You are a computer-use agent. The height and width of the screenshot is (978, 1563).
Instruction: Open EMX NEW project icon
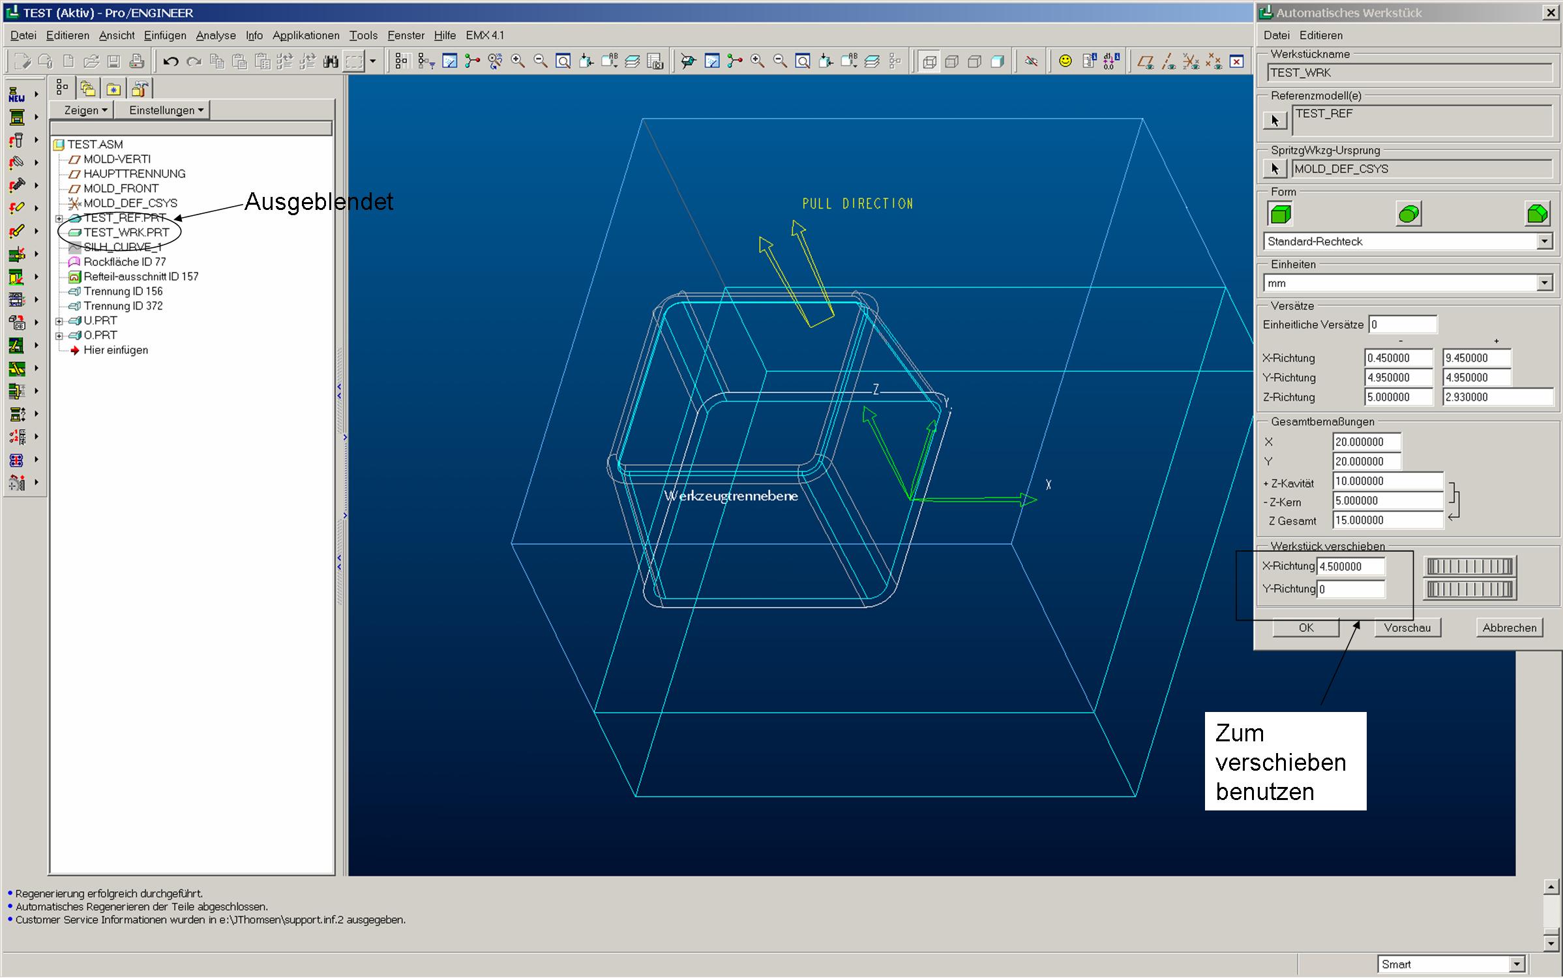tap(17, 95)
